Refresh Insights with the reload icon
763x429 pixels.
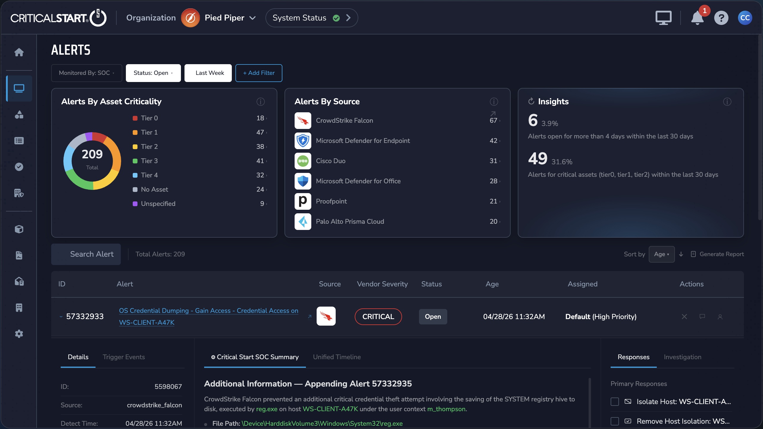pyautogui.click(x=531, y=101)
